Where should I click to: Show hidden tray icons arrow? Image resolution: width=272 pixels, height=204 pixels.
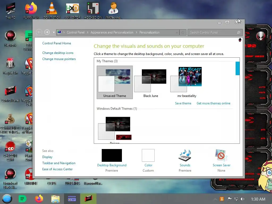click(215, 199)
